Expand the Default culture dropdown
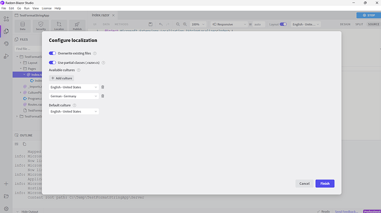The height and width of the screenshot is (213, 381). click(x=73, y=112)
